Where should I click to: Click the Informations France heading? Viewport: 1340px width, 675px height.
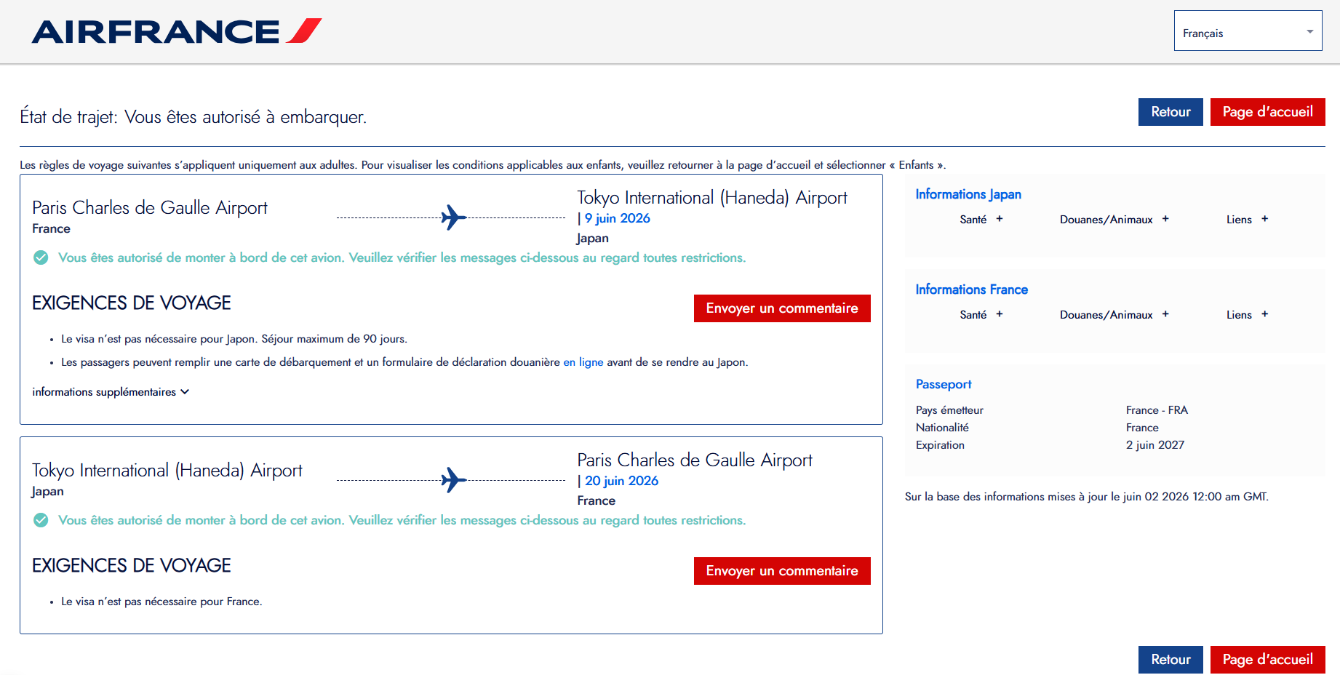(x=972, y=289)
